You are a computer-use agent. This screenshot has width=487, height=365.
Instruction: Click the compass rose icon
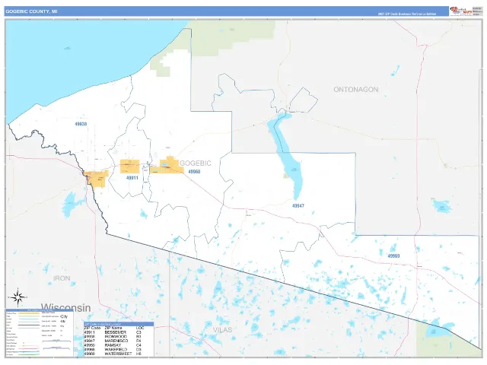tap(18, 297)
